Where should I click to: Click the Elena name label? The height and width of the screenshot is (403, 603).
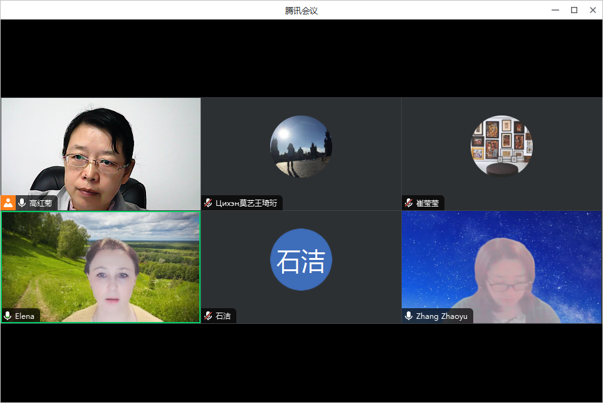(24, 316)
